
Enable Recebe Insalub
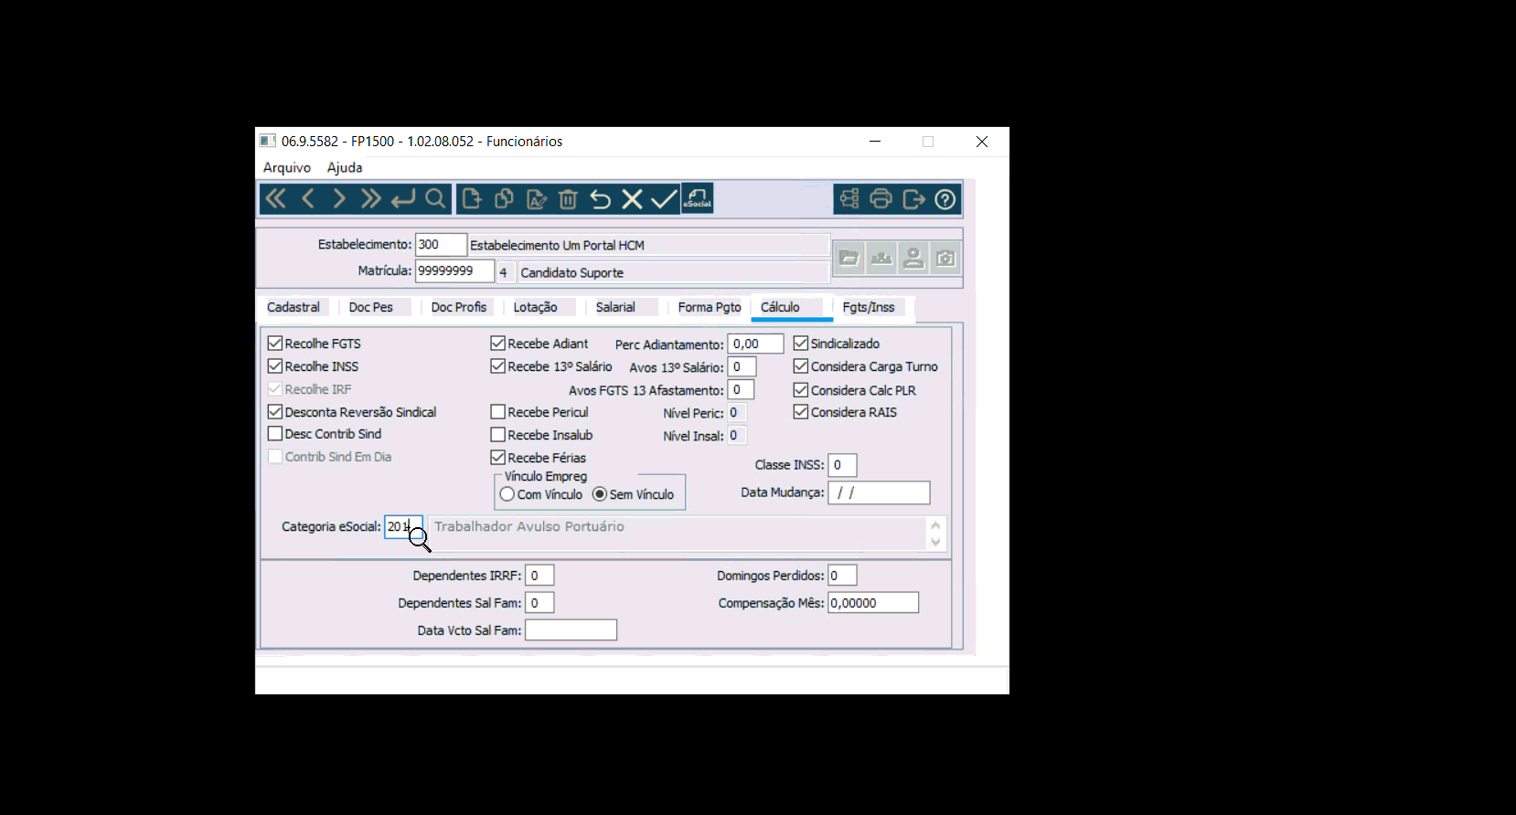(x=498, y=435)
